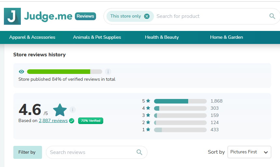Screen dimensions: 280x167
Task: Open the Sort by Pictures First dropdown
Action: 249,152
